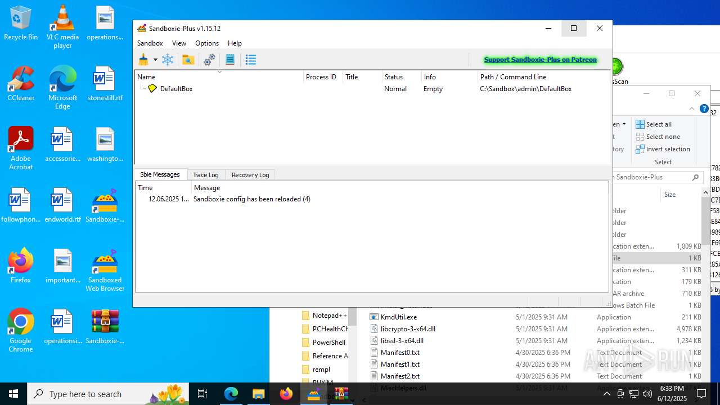Click Invert selection in Explorer ribbon
Viewport: 720px width, 405px height.
tap(663, 149)
